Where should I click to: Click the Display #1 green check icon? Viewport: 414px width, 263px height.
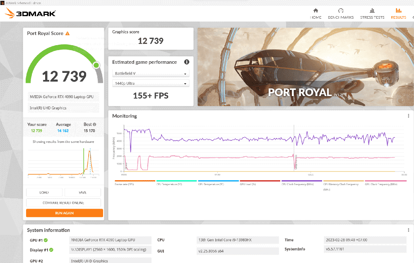[51, 250]
